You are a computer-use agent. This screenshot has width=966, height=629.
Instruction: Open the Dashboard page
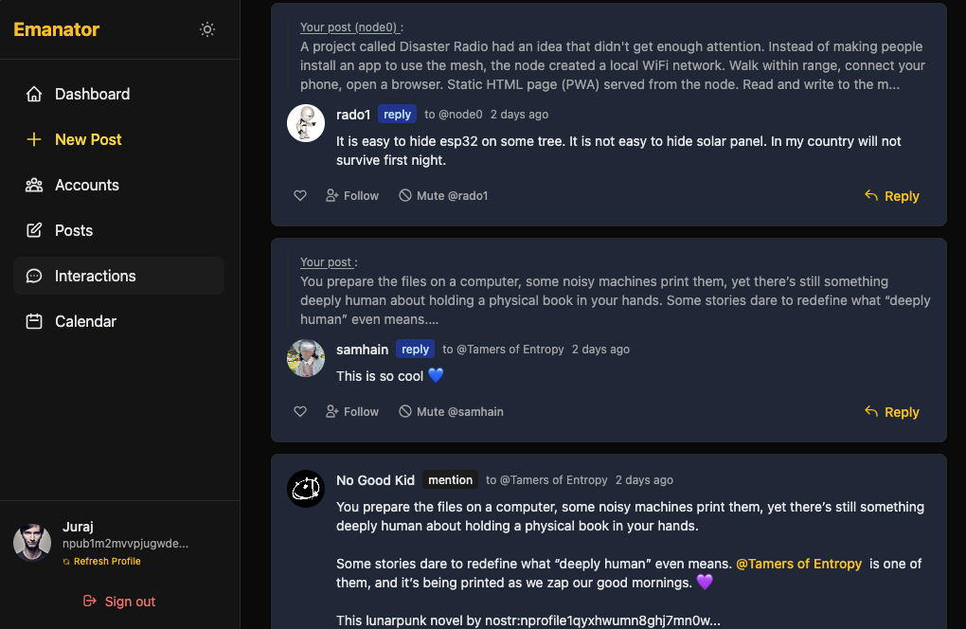[x=92, y=94]
